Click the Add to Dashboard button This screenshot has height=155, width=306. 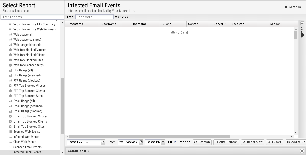coord(296,142)
